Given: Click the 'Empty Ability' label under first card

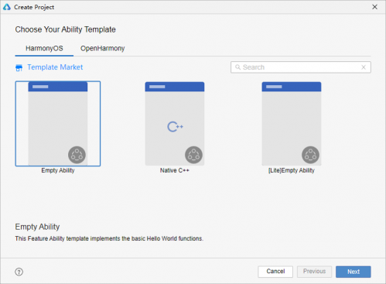Looking at the screenshot, I should [x=58, y=170].
